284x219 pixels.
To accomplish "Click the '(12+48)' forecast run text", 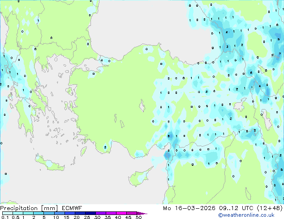I will click(270, 208).
